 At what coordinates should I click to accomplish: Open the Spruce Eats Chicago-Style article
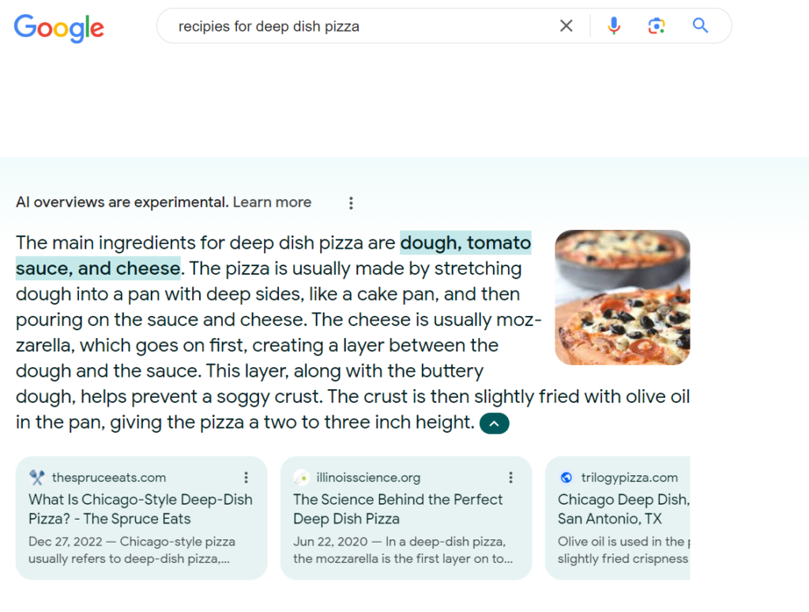point(141,509)
